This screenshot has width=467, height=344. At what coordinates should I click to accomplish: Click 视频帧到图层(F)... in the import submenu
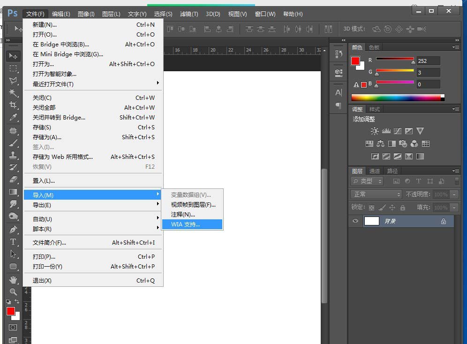[x=193, y=205]
